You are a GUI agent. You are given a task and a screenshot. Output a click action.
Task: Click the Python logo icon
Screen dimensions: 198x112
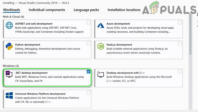point(9,46)
